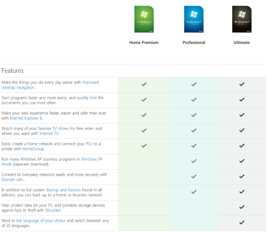This screenshot has height=233, width=267.
Task: Click Home Premium checkmark in Start programs faster row
Action: (x=144, y=99)
